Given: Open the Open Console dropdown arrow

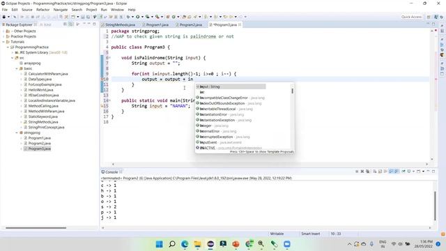Looking at the screenshot, I should pos(423,172).
